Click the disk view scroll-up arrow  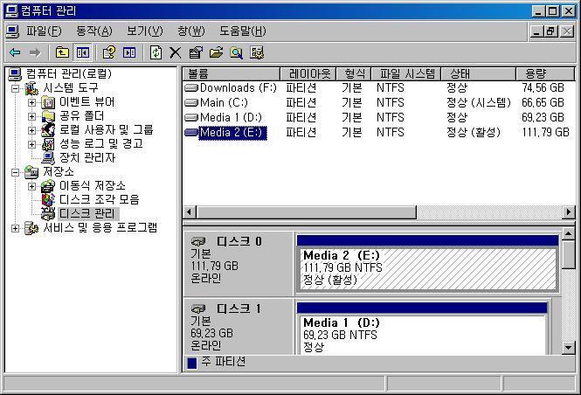(569, 233)
